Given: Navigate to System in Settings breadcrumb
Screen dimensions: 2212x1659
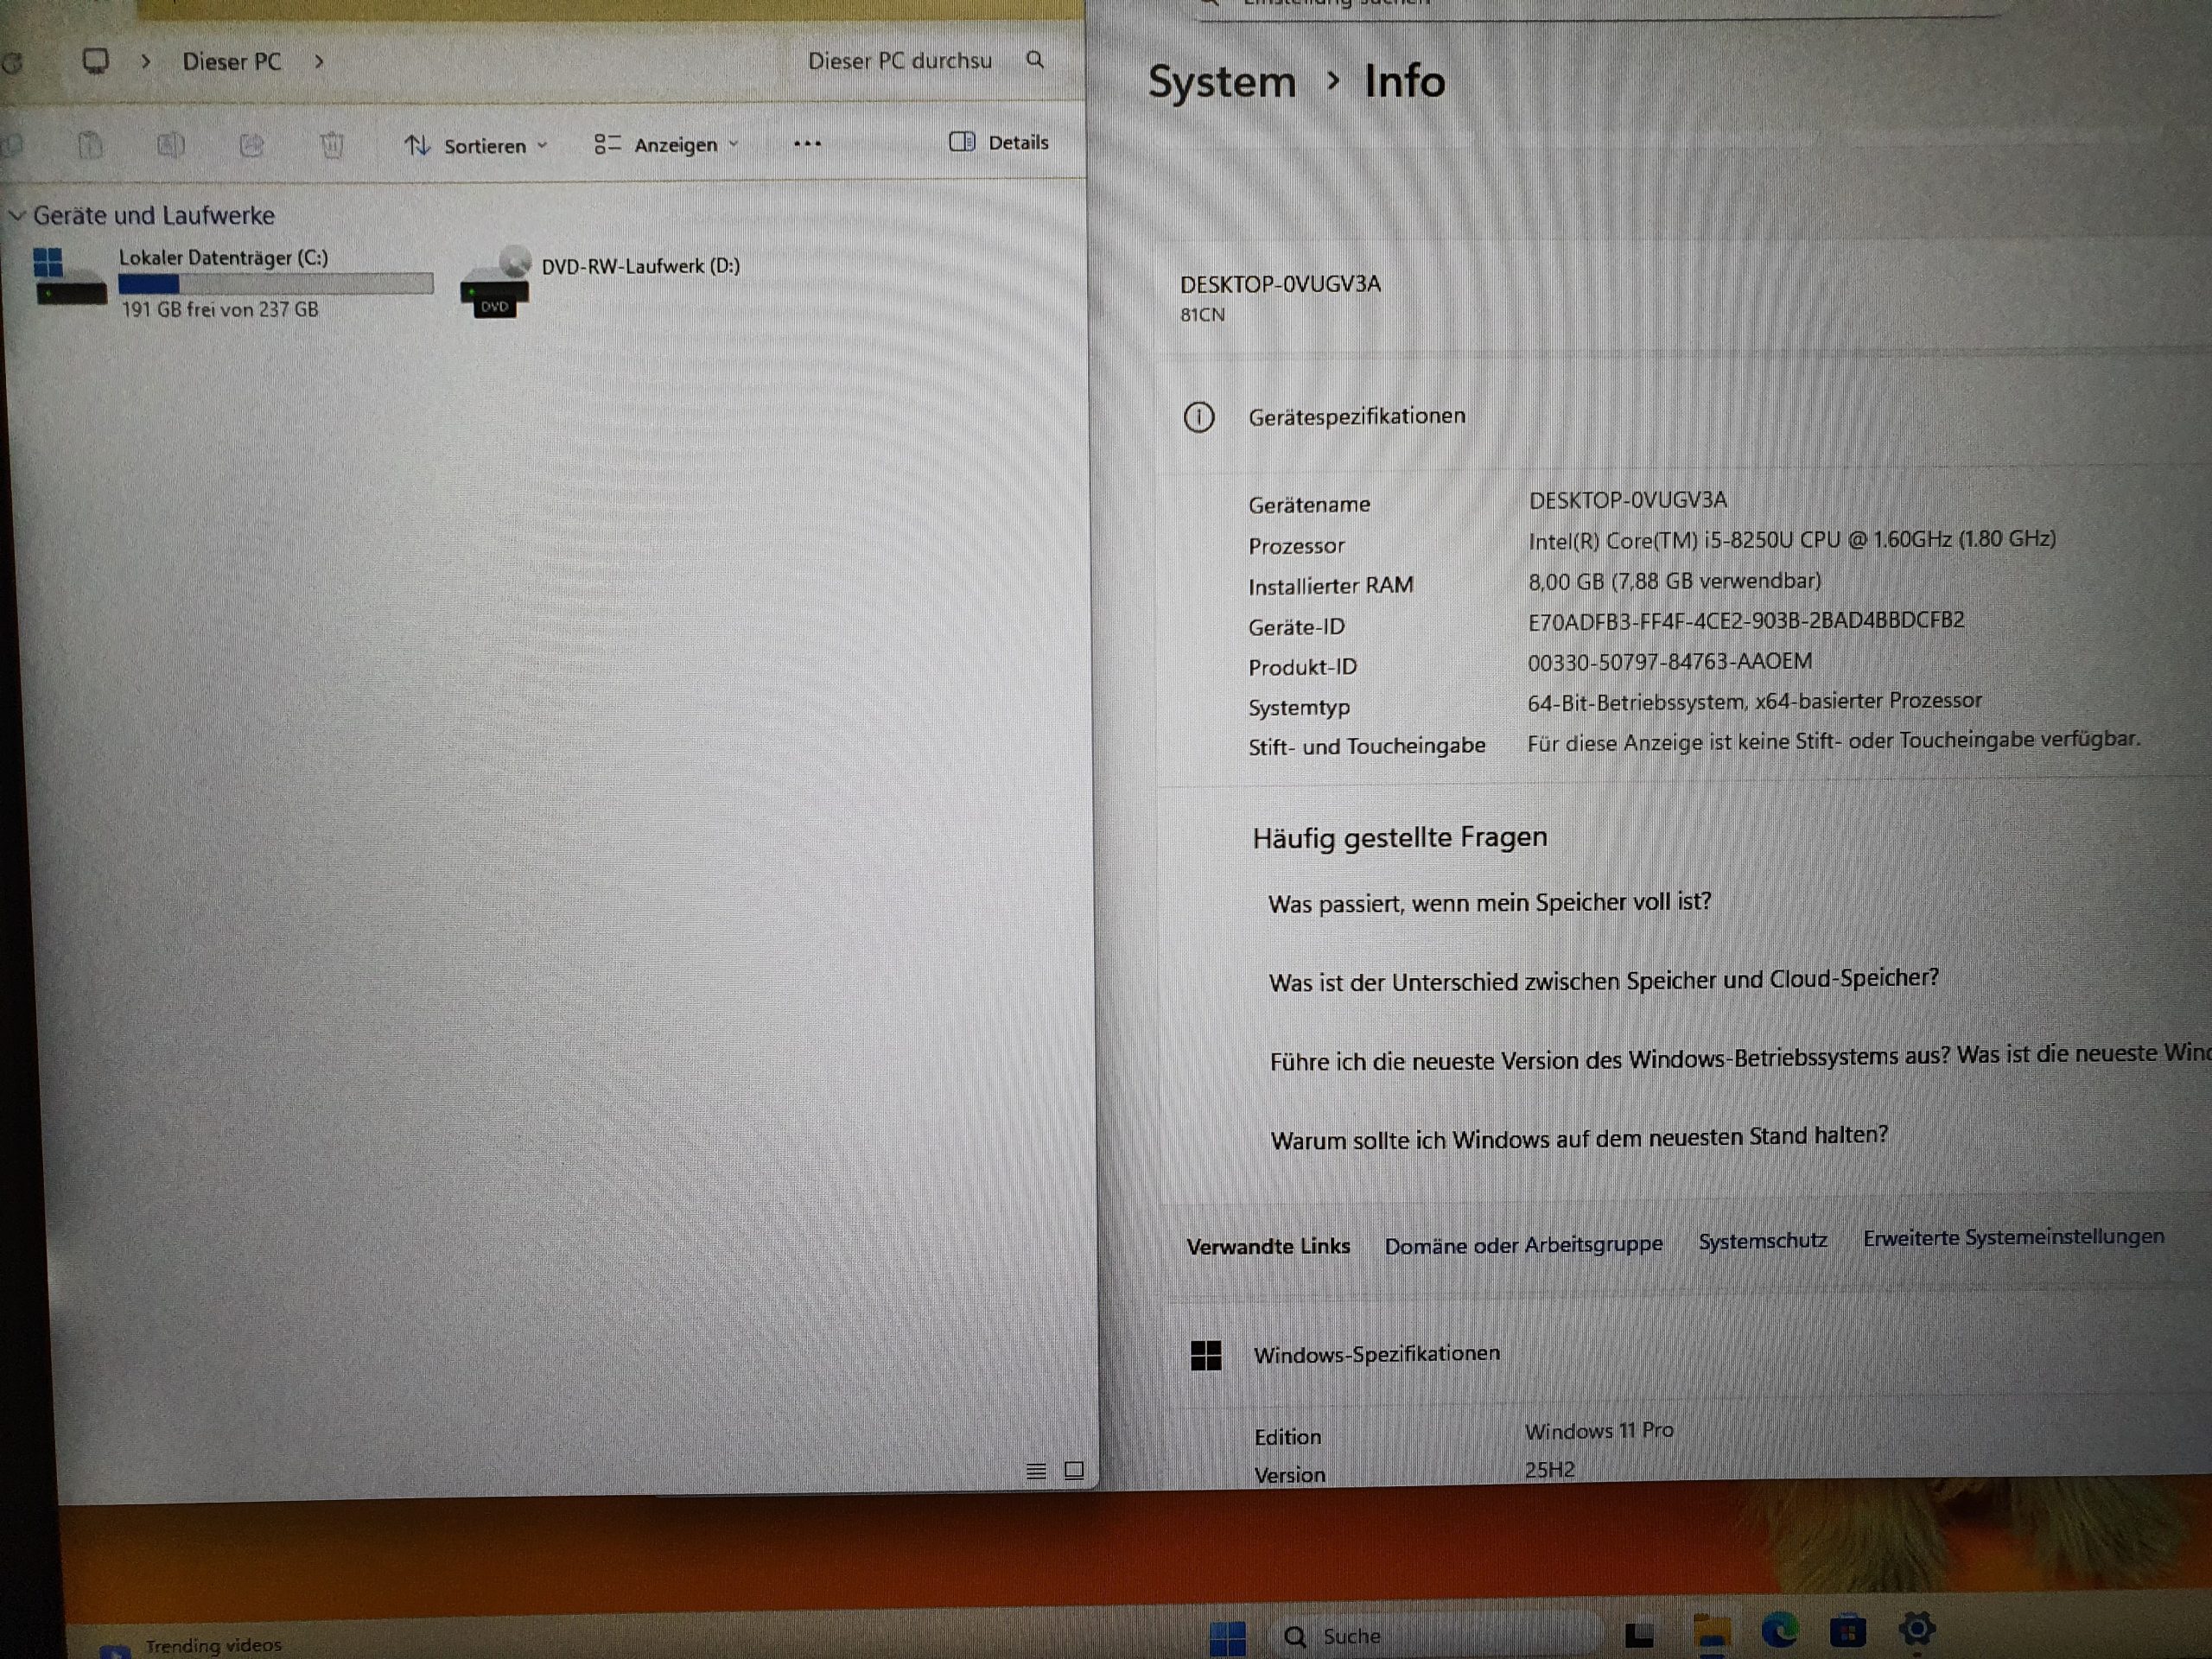Looking at the screenshot, I should [1221, 82].
